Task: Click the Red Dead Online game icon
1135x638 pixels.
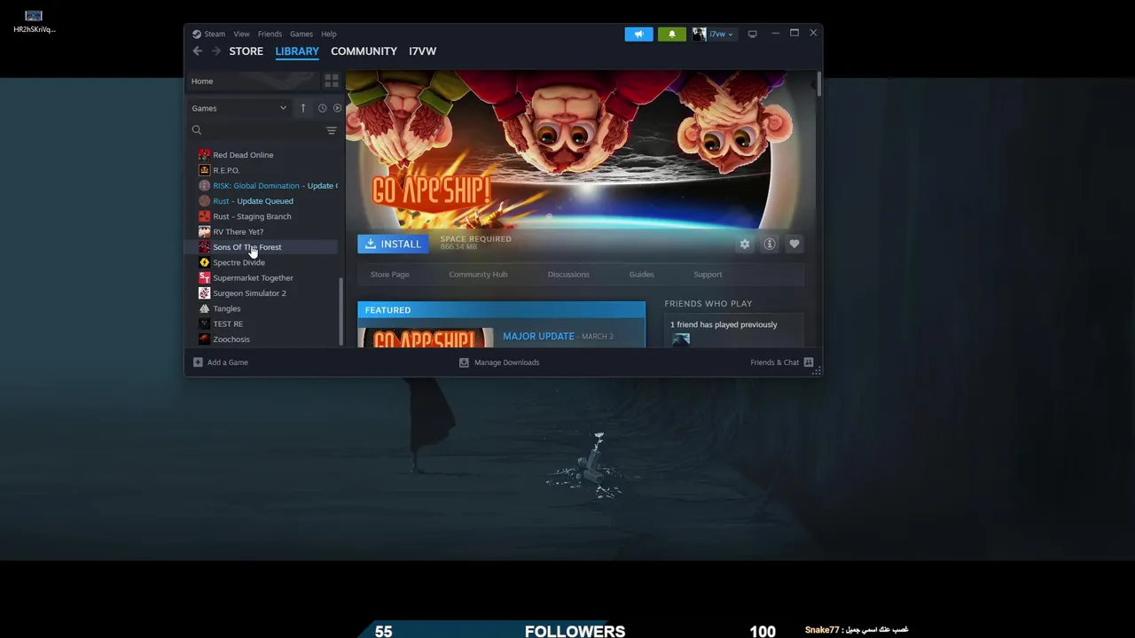Action: coord(204,155)
